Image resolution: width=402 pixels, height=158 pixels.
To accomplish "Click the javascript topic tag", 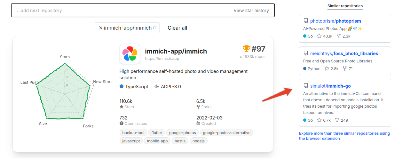I will pyautogui.click(x=131, y=141).
